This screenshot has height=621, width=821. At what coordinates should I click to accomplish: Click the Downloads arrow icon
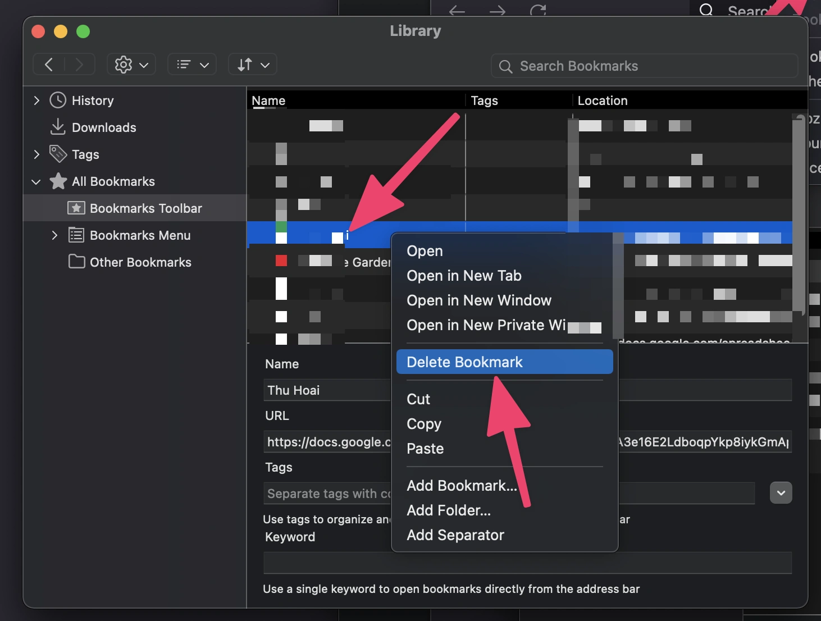(x=58, y=127)
